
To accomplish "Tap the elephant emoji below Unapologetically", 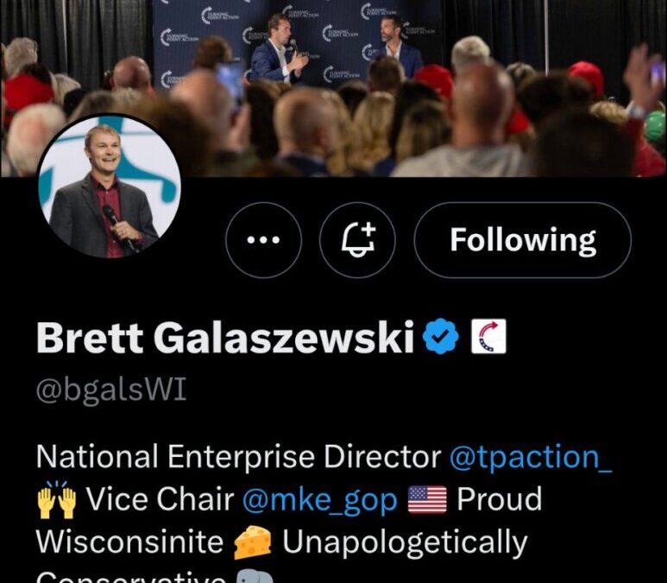I will [x=255, y=576].
